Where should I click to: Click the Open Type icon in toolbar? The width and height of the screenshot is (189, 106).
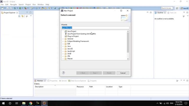tap(43, 8)
